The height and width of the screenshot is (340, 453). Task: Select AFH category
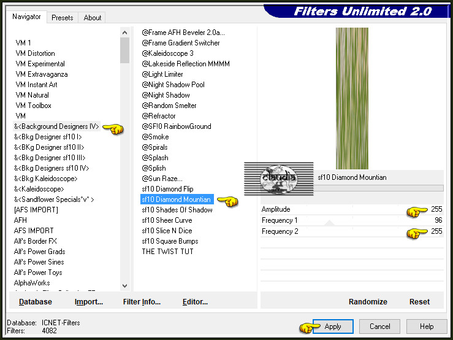point(20,220)
